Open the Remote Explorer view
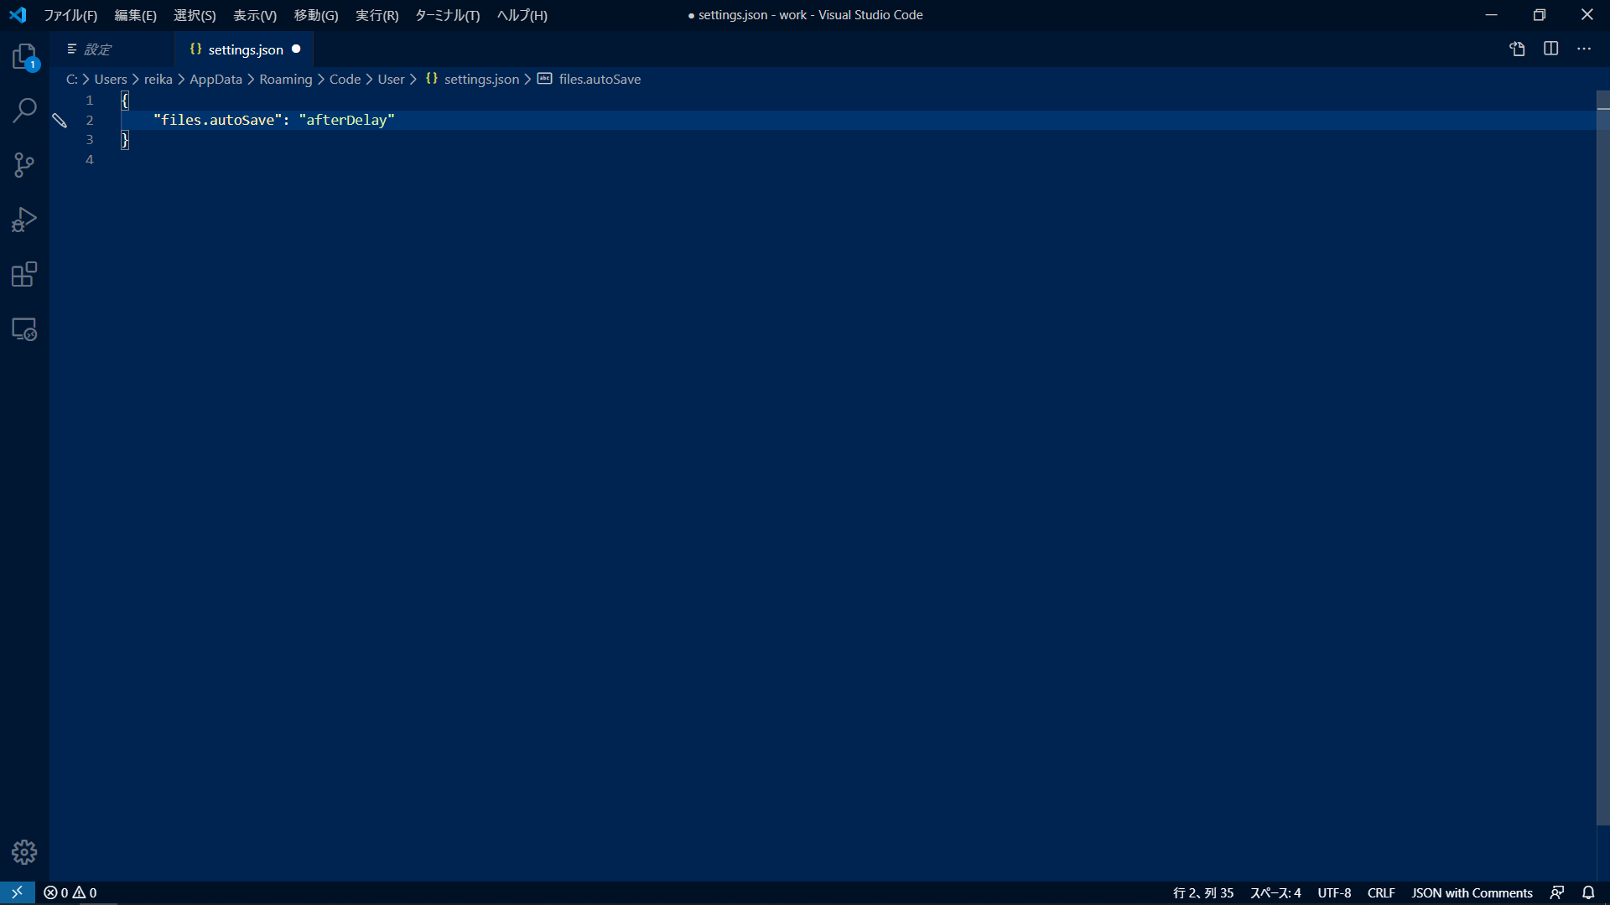The height and width of the screenshot is (905, 1610). pyautogui.click(x=24, y=329)
